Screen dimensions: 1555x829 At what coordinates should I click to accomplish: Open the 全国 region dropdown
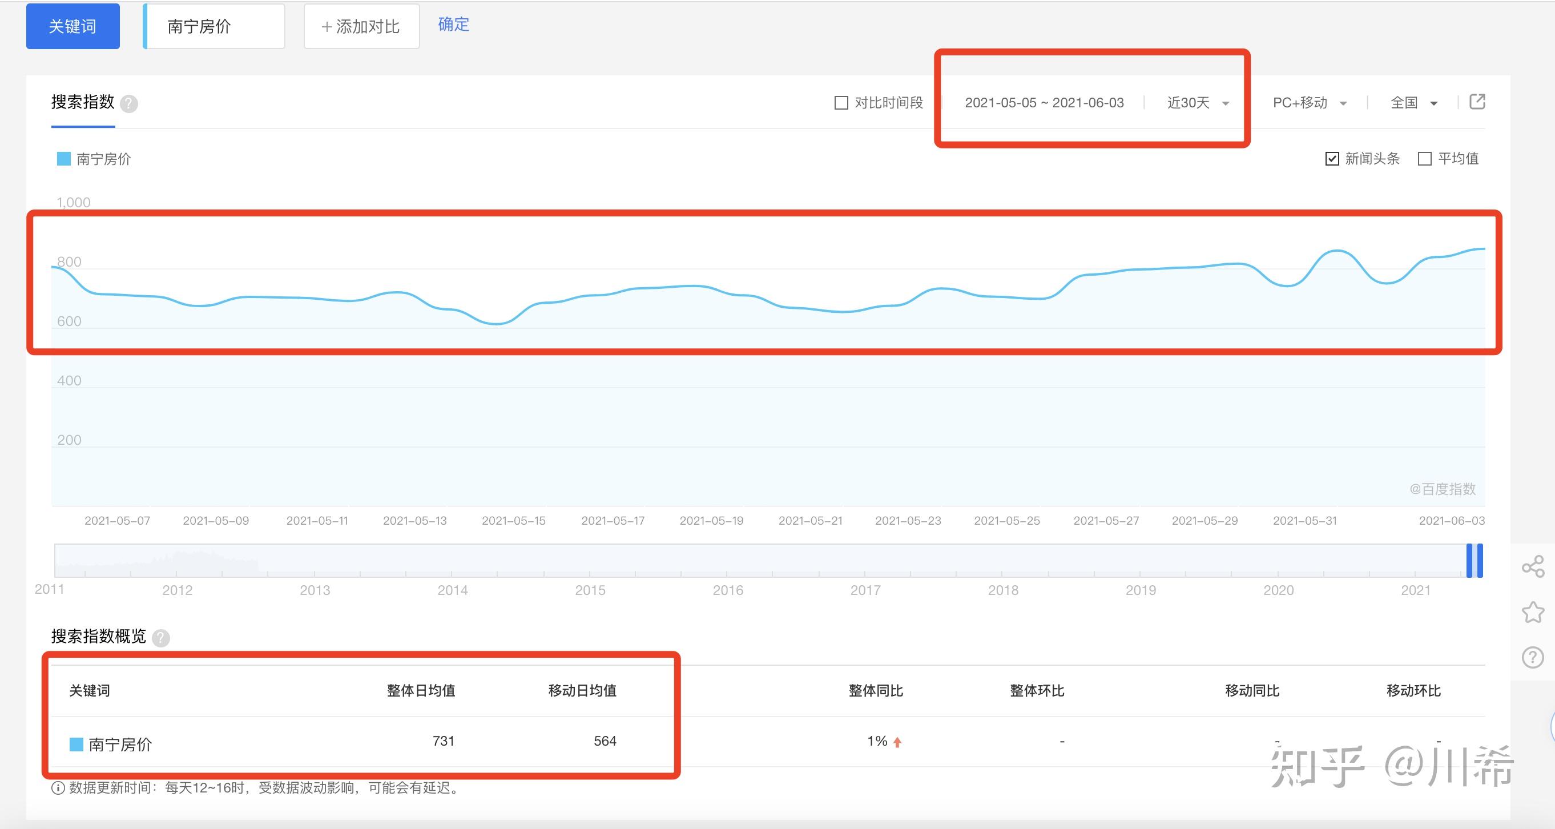coord(1413,103)
